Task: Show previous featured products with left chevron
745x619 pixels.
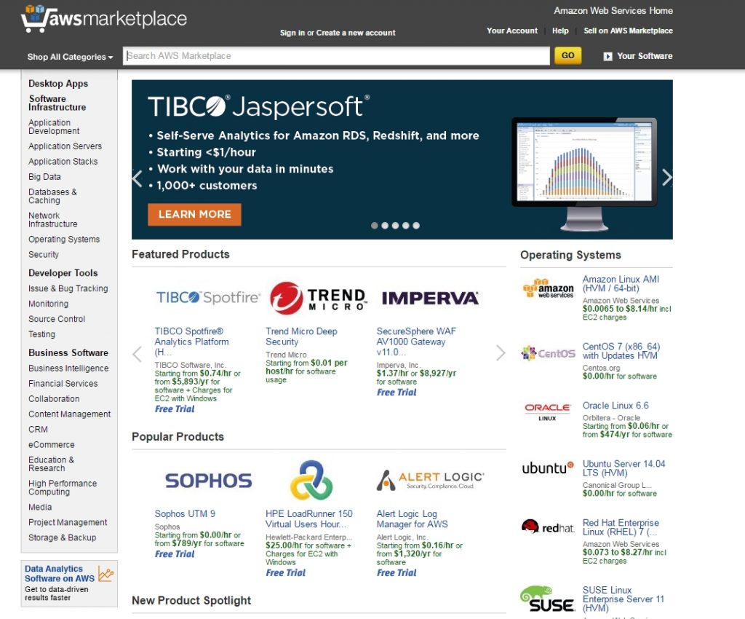Action: tap(138, 354)
